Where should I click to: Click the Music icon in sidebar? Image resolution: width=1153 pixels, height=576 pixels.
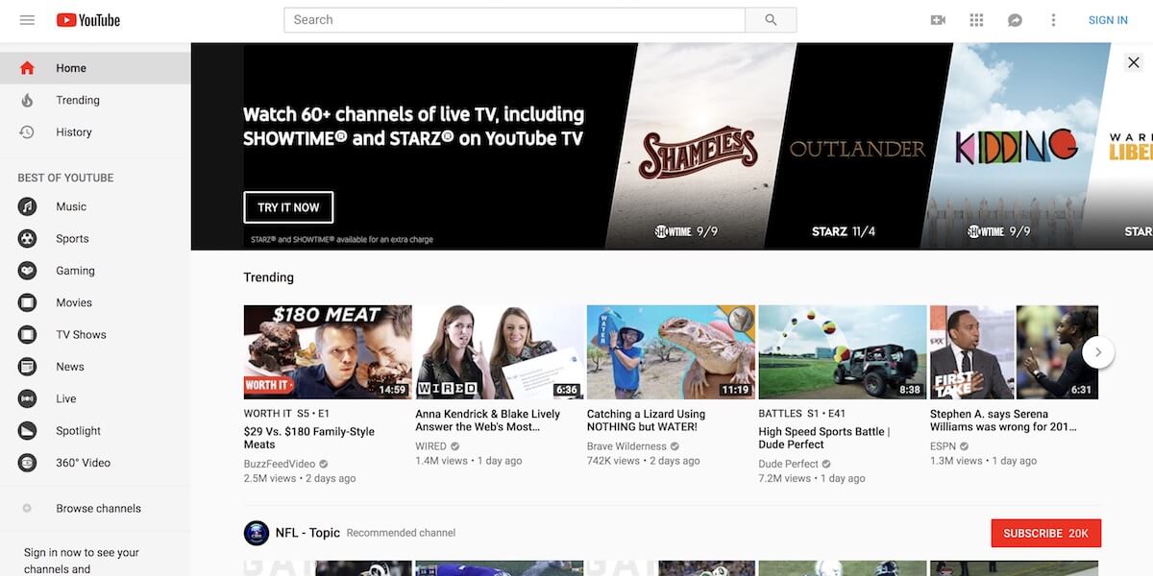27,206
